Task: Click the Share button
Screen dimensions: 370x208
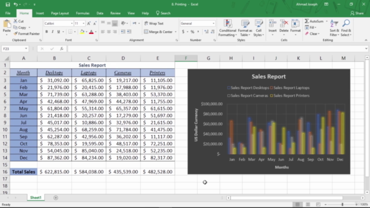Action: point(357,13)
